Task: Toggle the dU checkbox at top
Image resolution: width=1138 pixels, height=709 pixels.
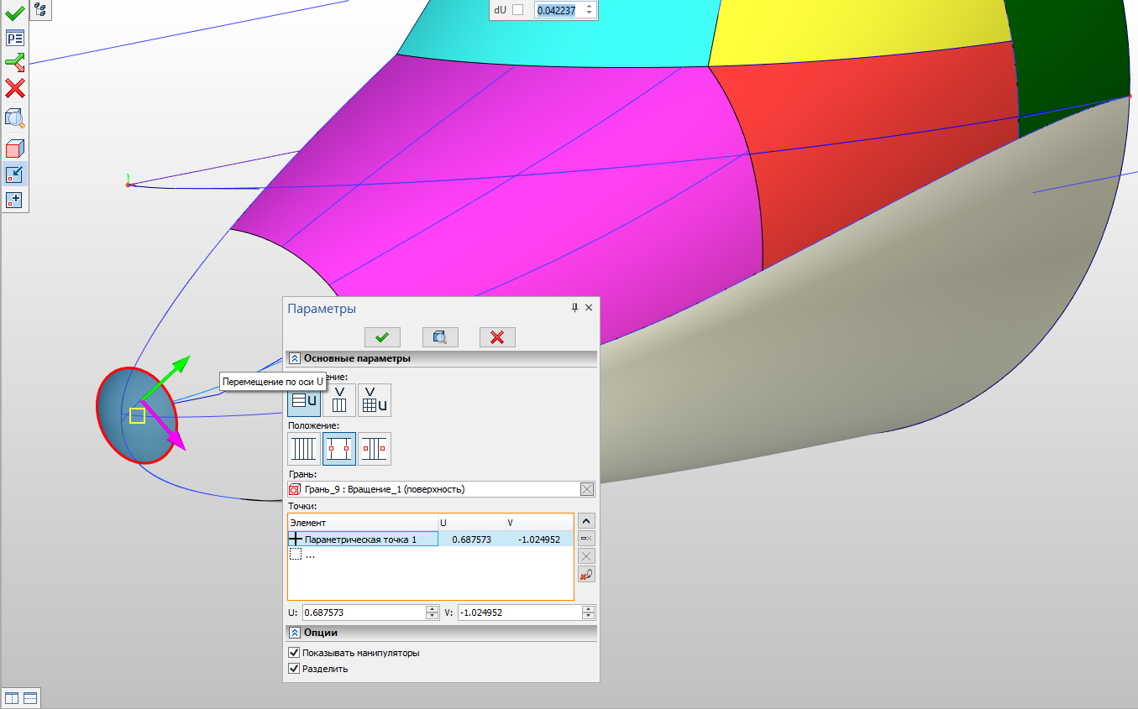Action: 517,10
